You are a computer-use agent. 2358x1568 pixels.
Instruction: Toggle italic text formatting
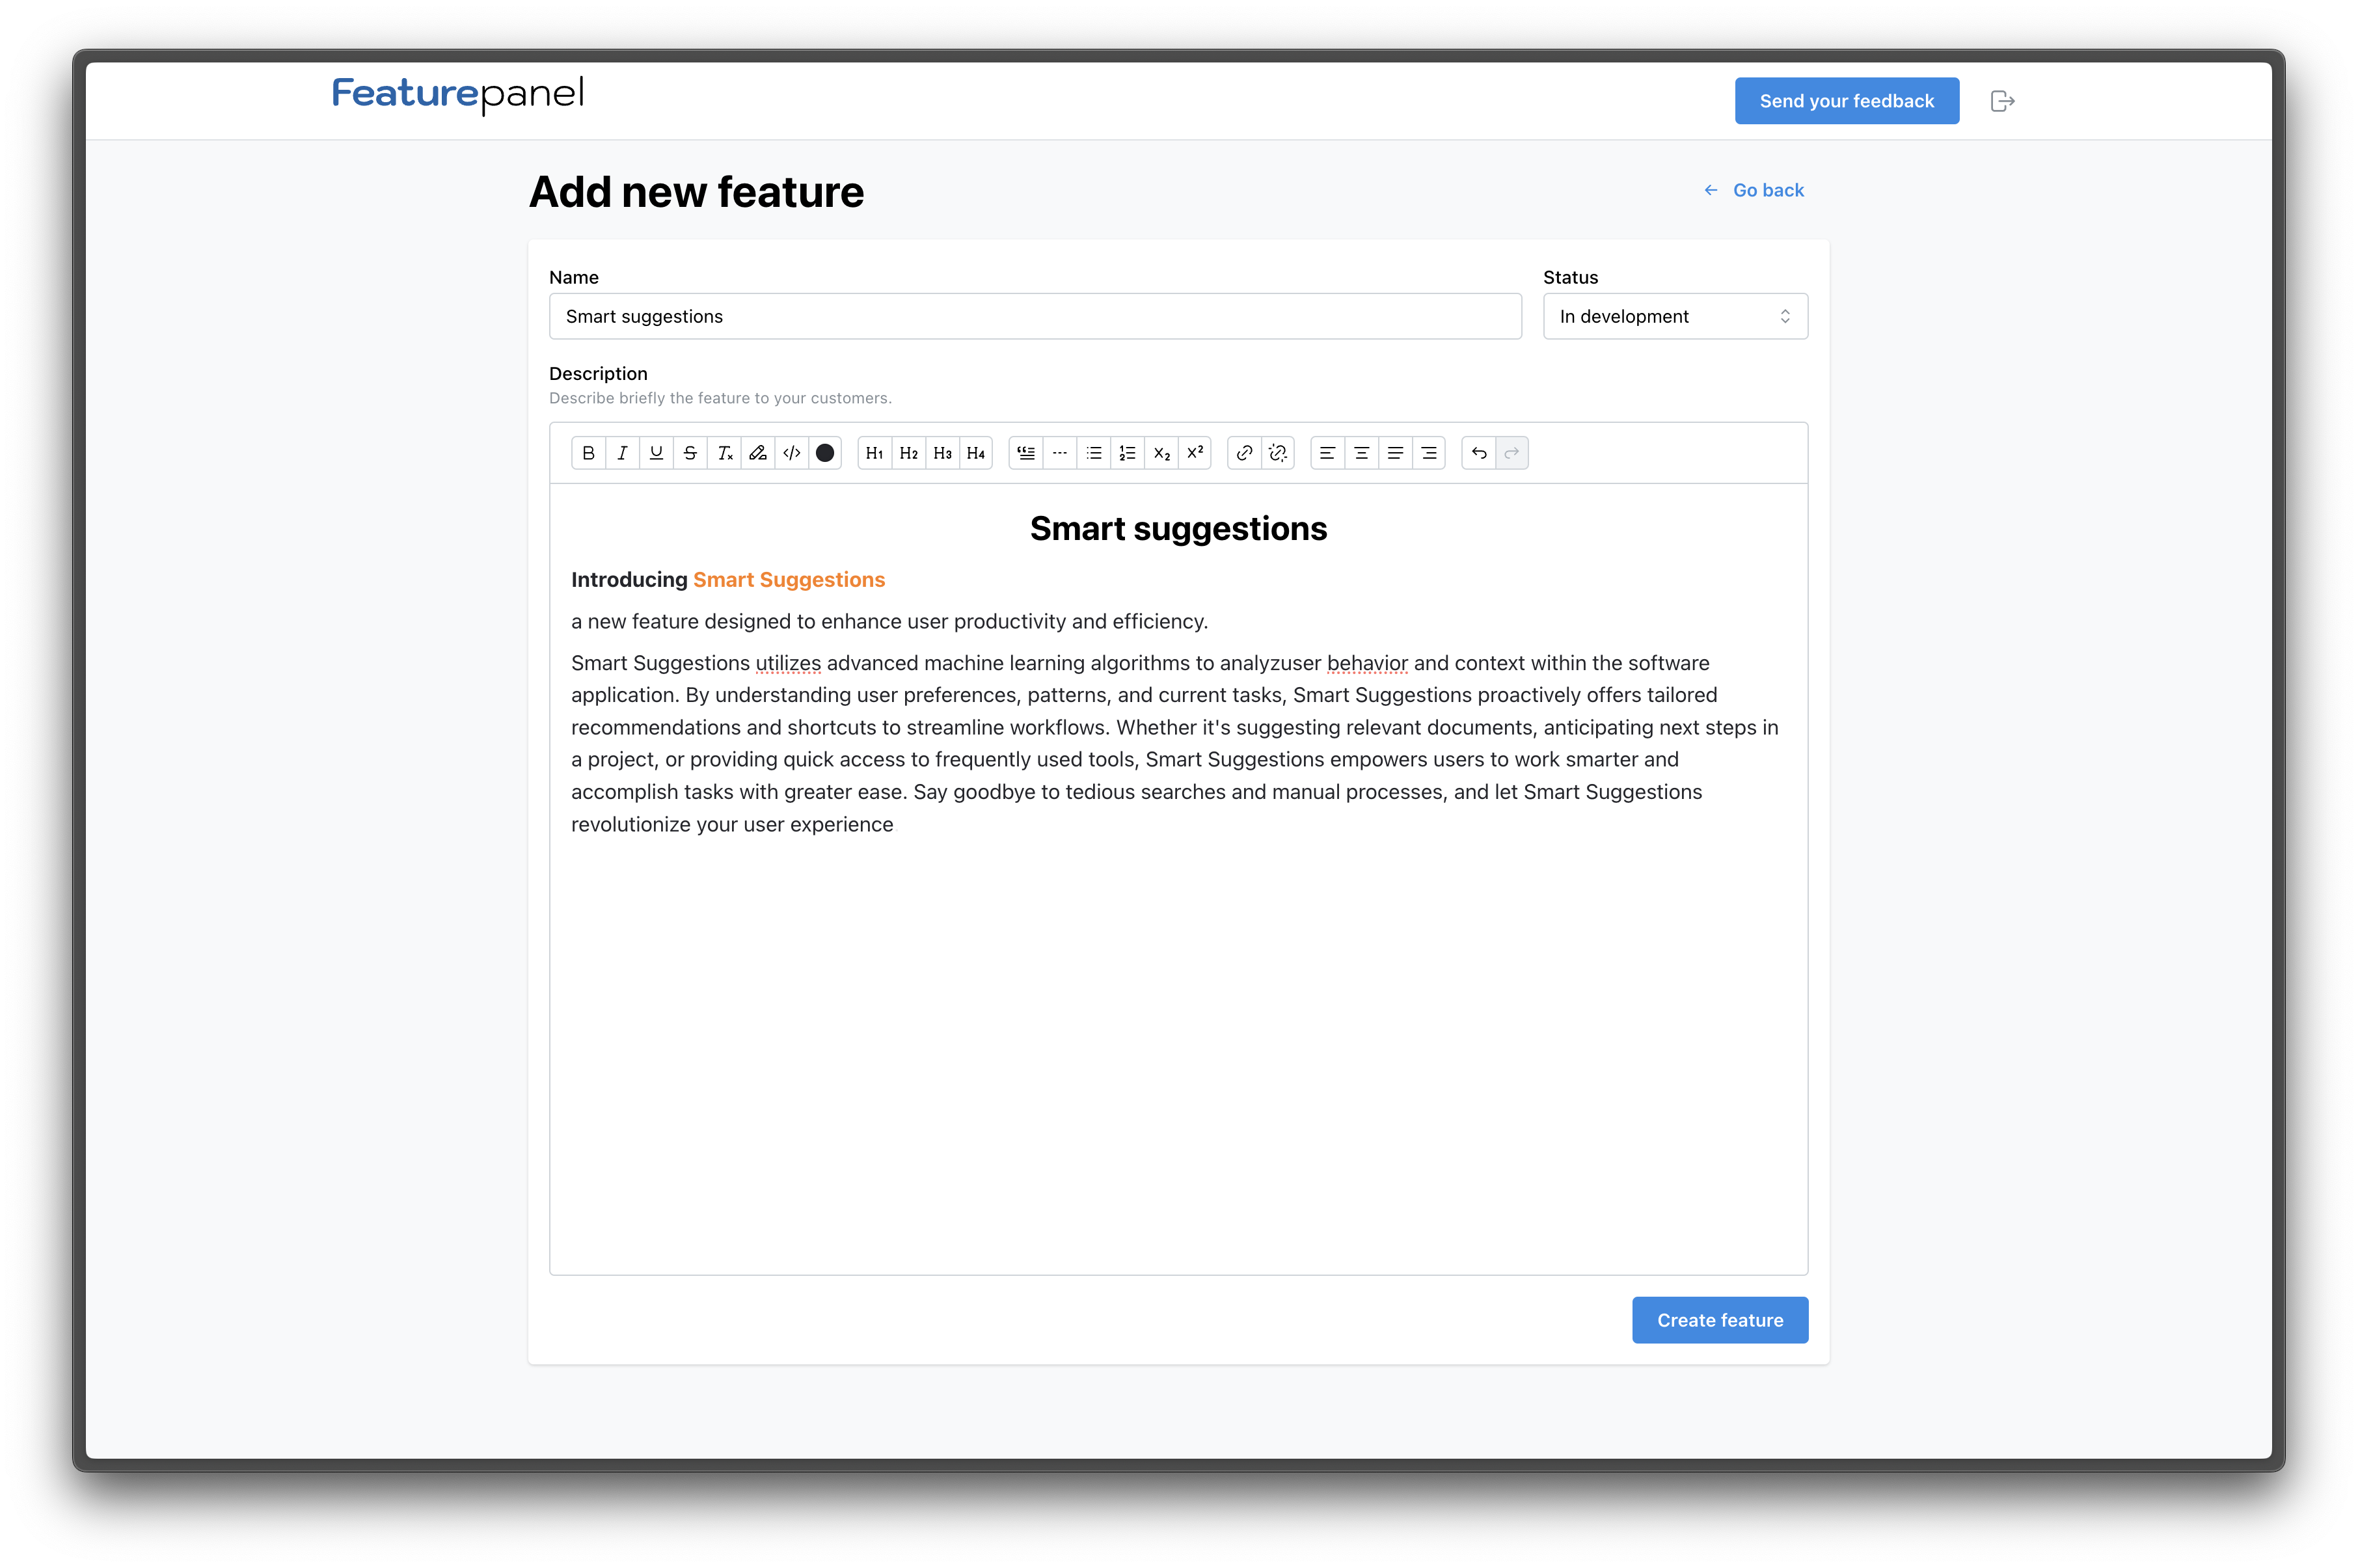622,453
